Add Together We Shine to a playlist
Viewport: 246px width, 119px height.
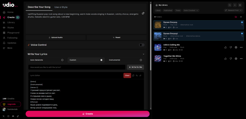pyautogui.click(x=236, y=59)
